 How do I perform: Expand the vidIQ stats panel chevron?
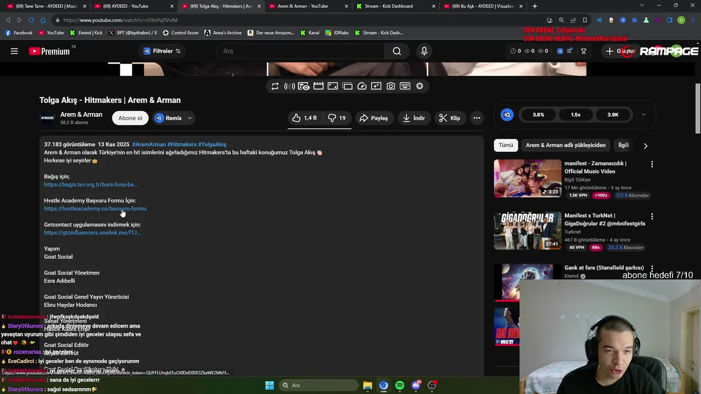tap(643, 114)
